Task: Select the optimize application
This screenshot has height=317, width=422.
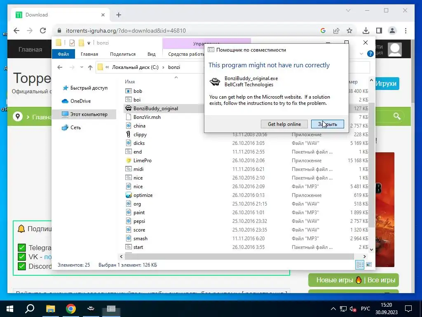Action: click(143, 195)
